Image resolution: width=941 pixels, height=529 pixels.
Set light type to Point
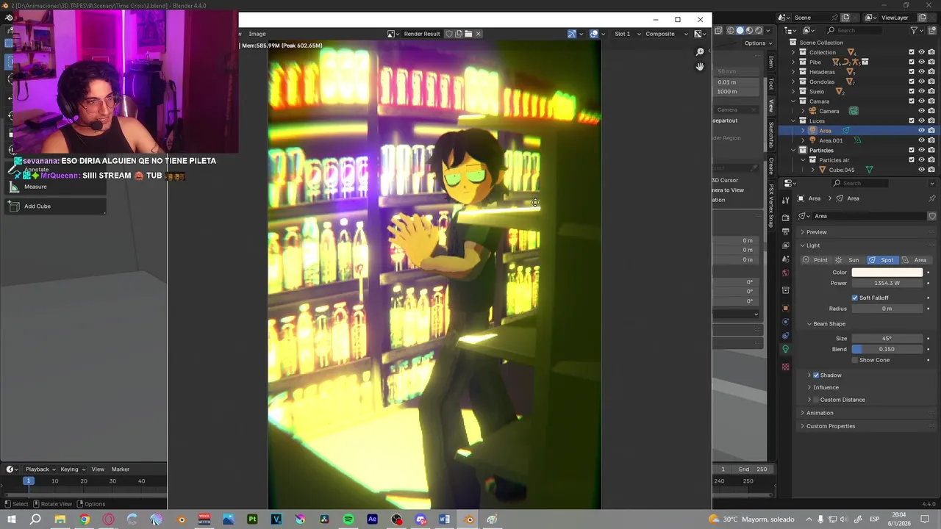click(x=815, y=260)
